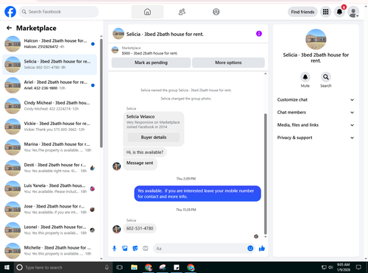This screenshot has height=273, width=368.
Task: Open Cindy Micheal conversation
Action: coord(49,106)
